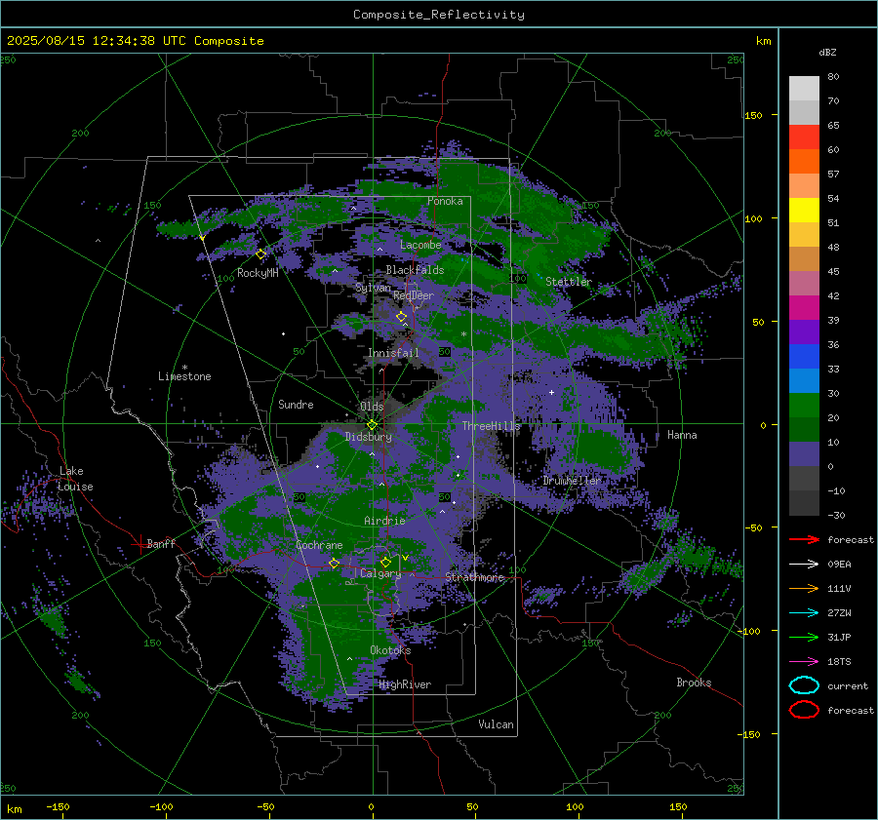Viewport: 878px width, 820px height.
Task: Select the red 65 dBZ color swatch
Action: pos(804,137)
